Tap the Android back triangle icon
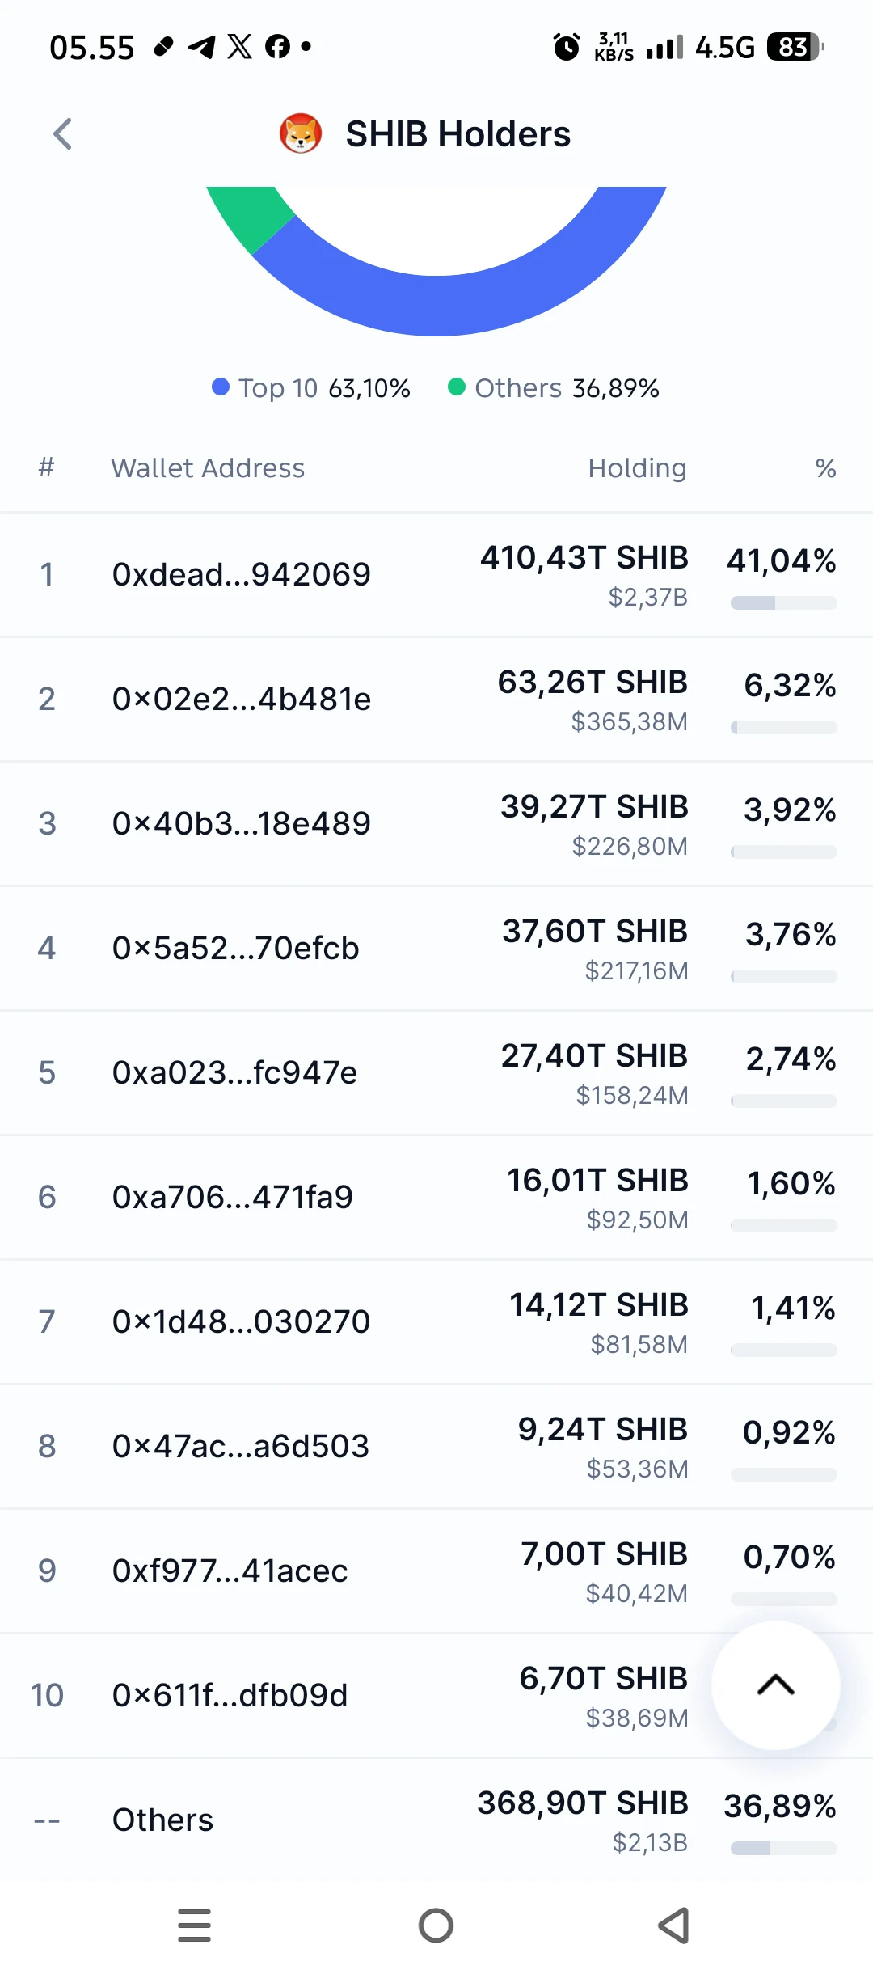Image resolution: width=873 pixels, height=1970 pixels. (x=674, y=1926)
